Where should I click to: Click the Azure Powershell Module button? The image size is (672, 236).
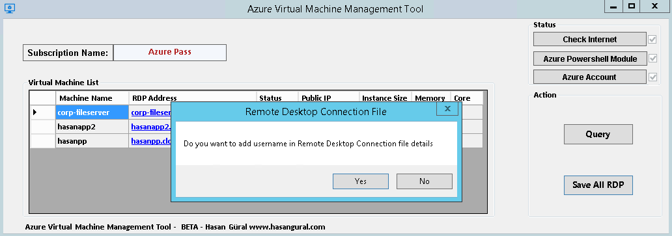pos(590,59)
